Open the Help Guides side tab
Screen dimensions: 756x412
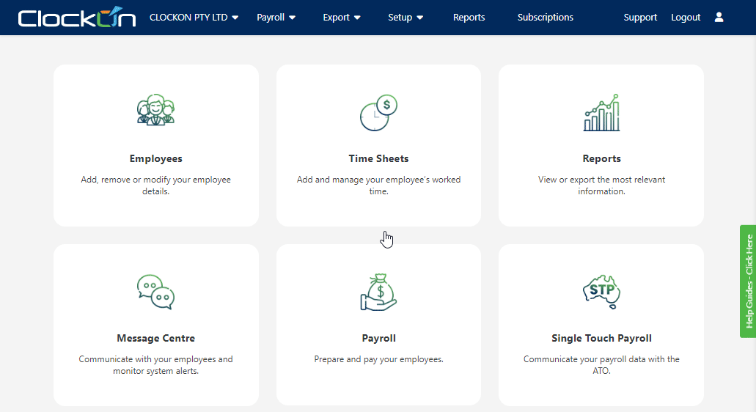(x=748, y=282)
